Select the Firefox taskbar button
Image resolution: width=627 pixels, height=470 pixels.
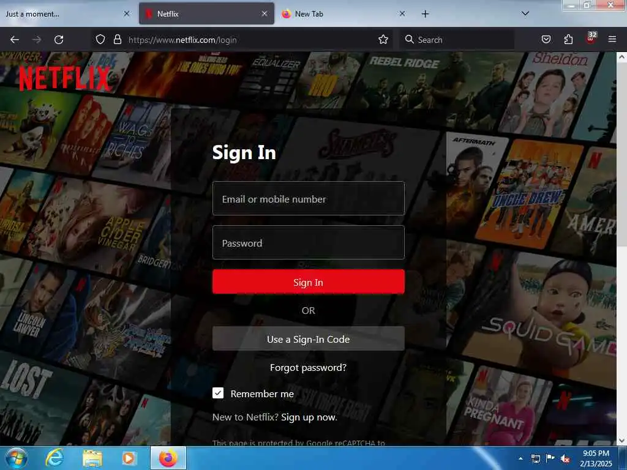pyautogui.click(x=168, y=458)
